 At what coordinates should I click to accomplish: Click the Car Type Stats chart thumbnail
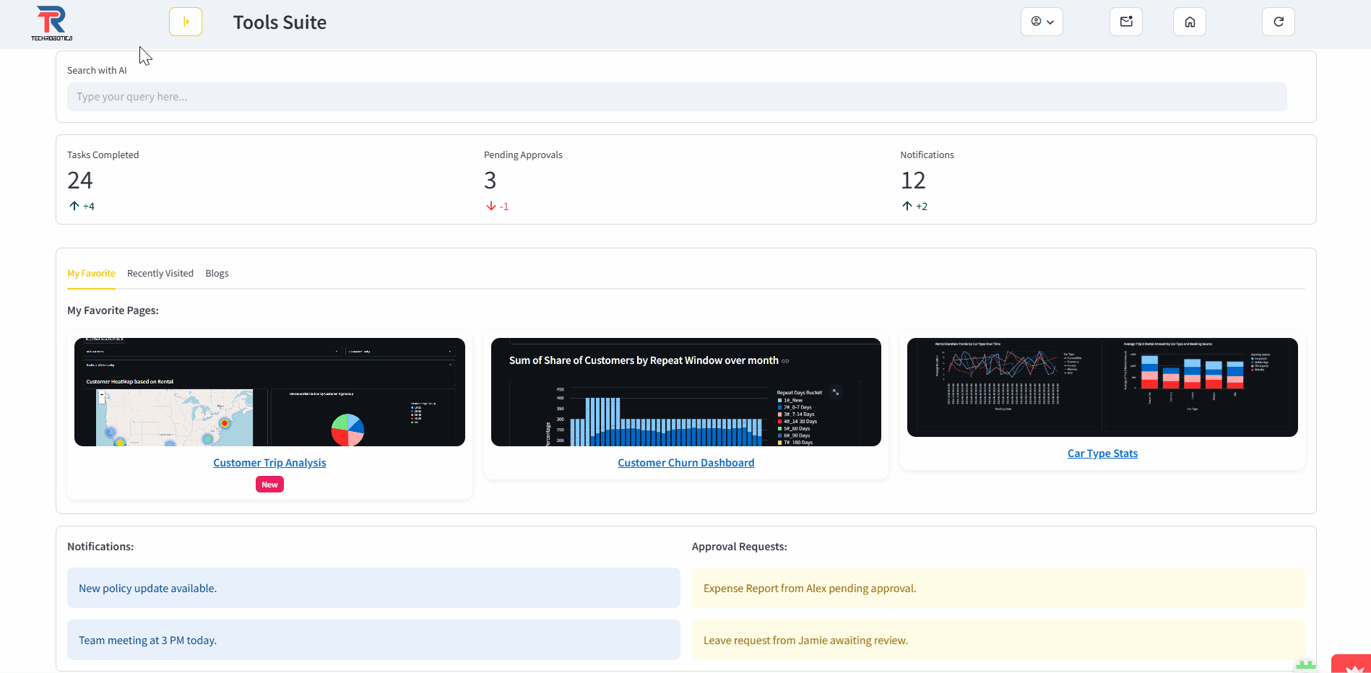tap(1102, 387)
